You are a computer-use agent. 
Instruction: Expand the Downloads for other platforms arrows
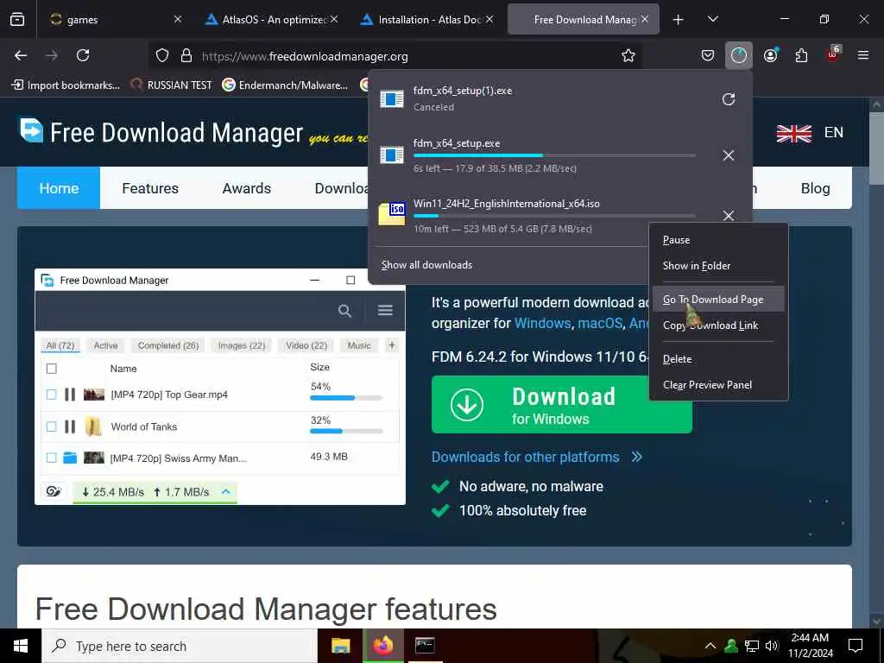(637, 457)
